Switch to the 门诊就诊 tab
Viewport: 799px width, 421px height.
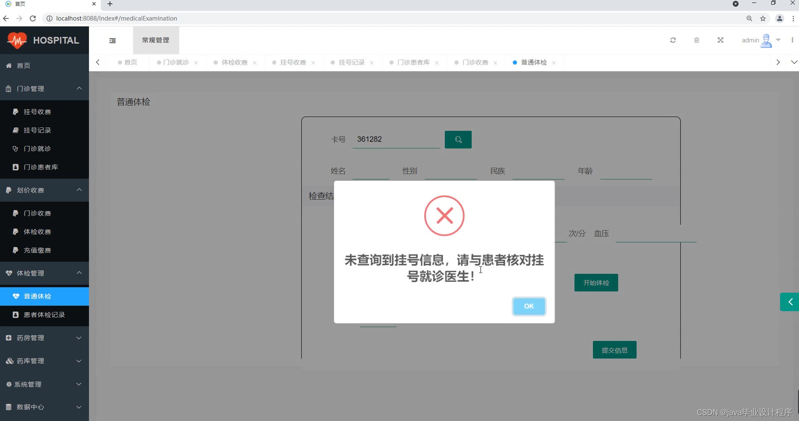(176, 62)
